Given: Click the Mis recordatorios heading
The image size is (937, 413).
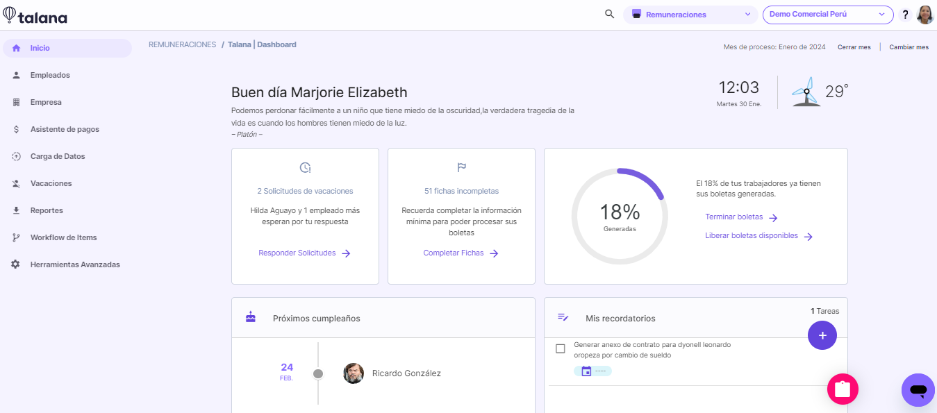Looking at the screenshot, I should click(620, 319).
